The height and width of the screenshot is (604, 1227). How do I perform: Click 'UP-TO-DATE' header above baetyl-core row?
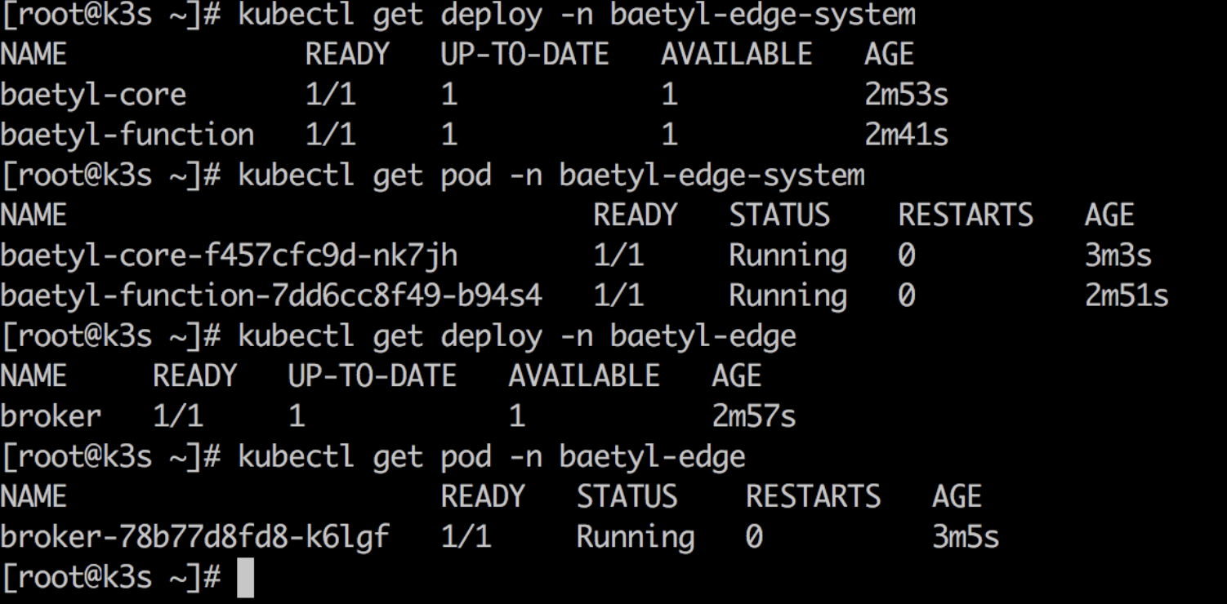(525, 55)
